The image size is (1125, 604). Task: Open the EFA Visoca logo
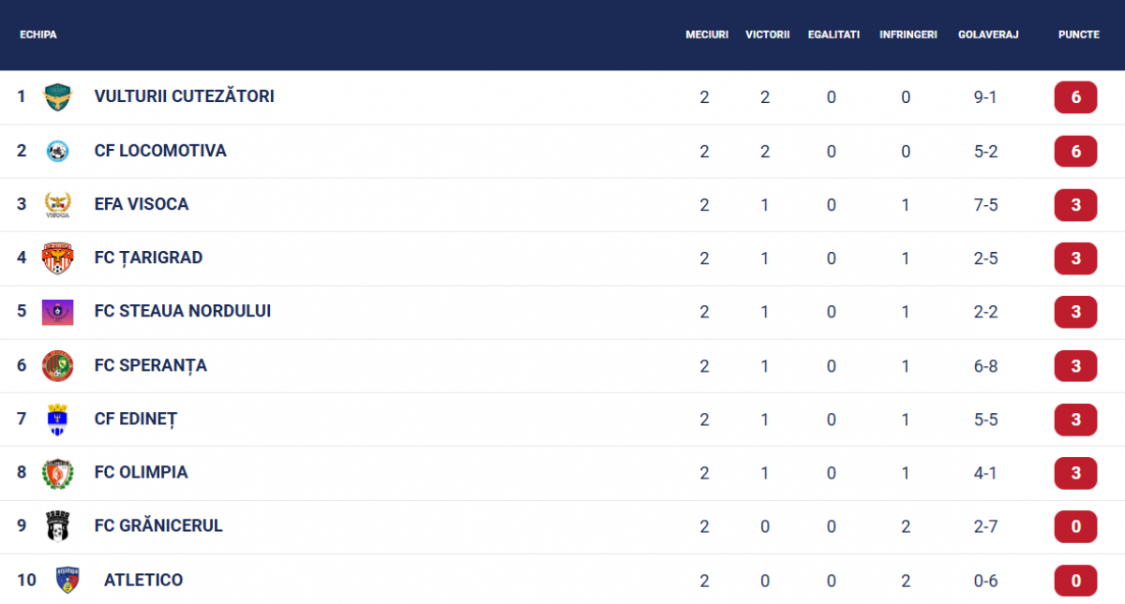coord(58,204)
